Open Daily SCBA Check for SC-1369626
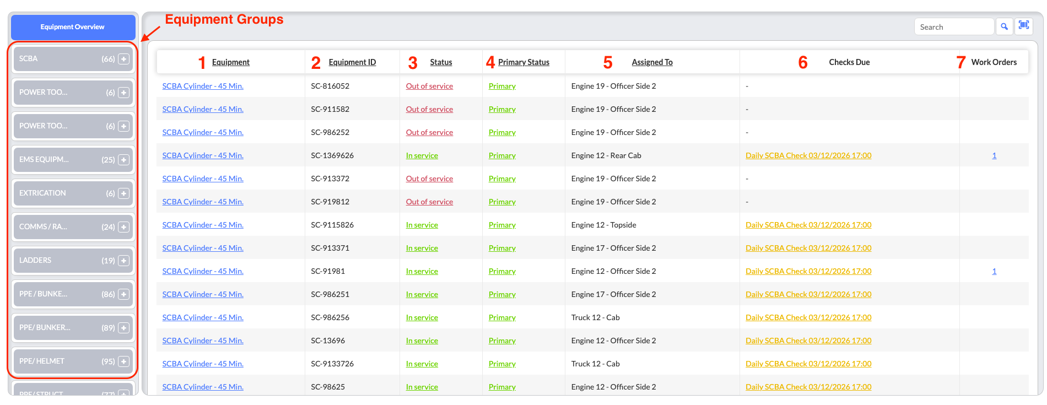This screenshot has width=1047, height=405. 808,155
